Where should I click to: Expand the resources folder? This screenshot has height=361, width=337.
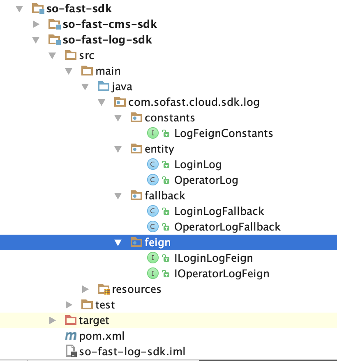pyautogui.click(x=85, y=289)
